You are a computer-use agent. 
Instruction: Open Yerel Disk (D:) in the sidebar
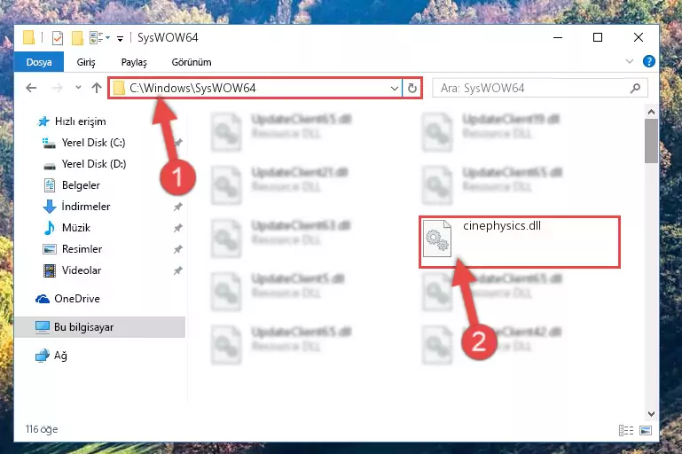pos(84,164)
